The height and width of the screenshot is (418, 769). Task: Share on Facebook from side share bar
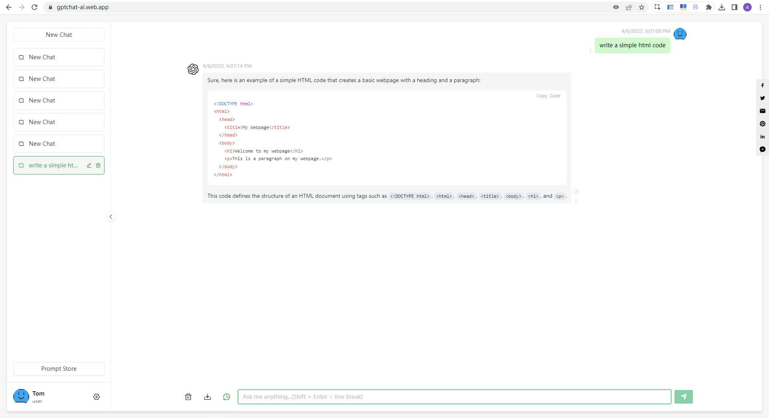pos(763,85)
